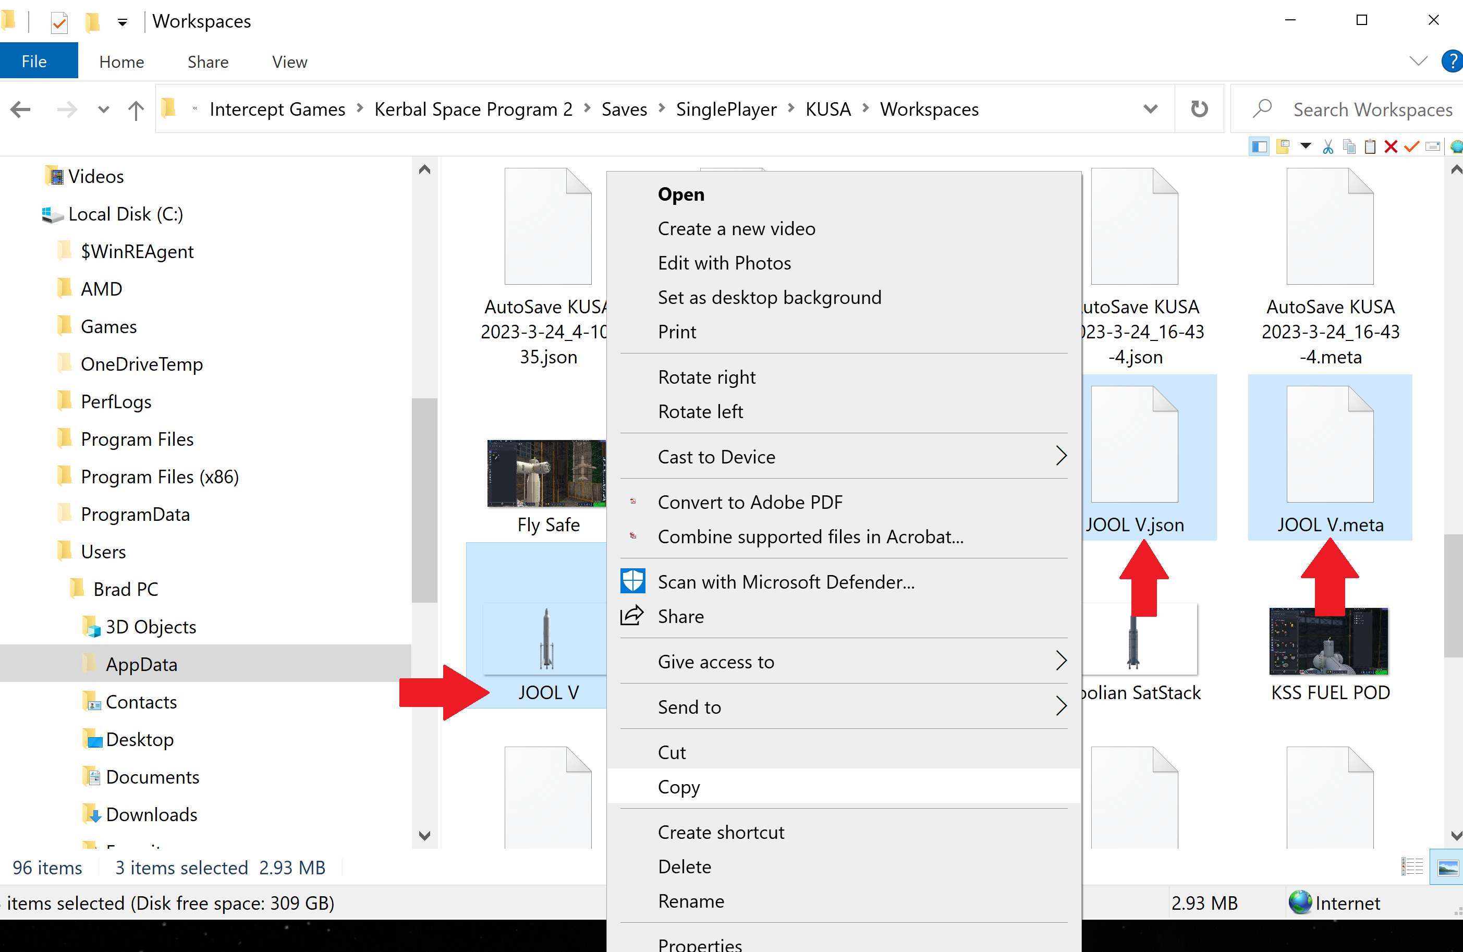Open the blue Help question mark
Viewport: 1463px width, 952px height.
[1452, 62]
